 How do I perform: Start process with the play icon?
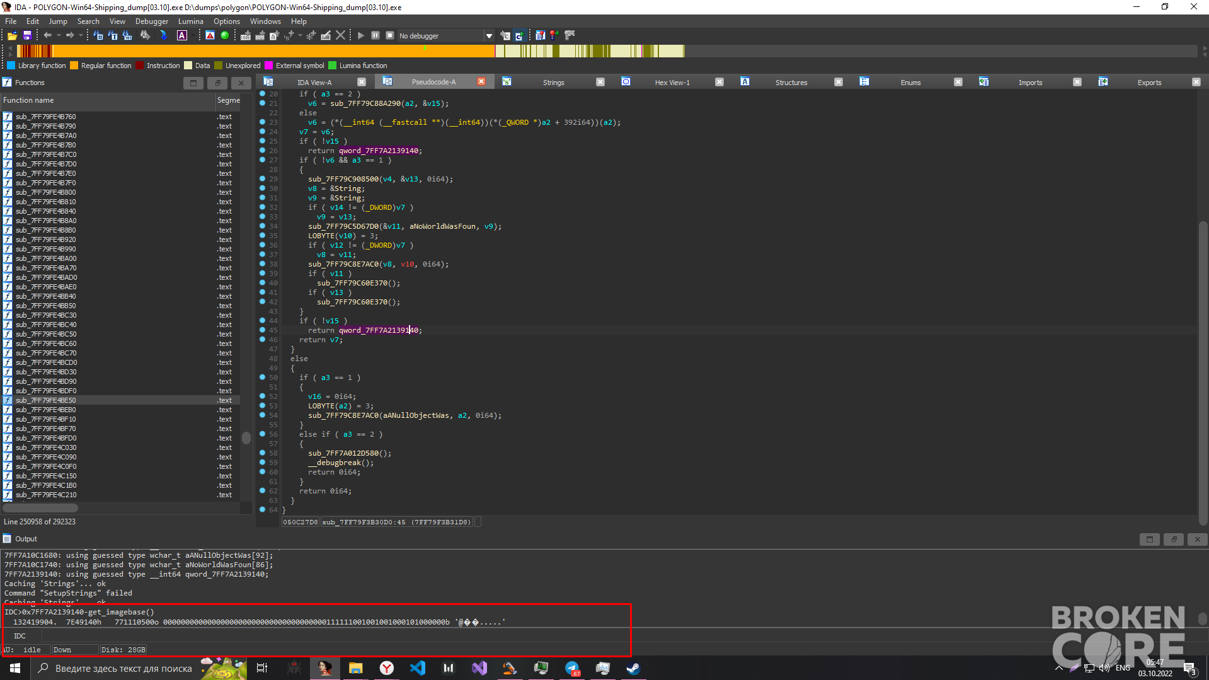[361, 36]
